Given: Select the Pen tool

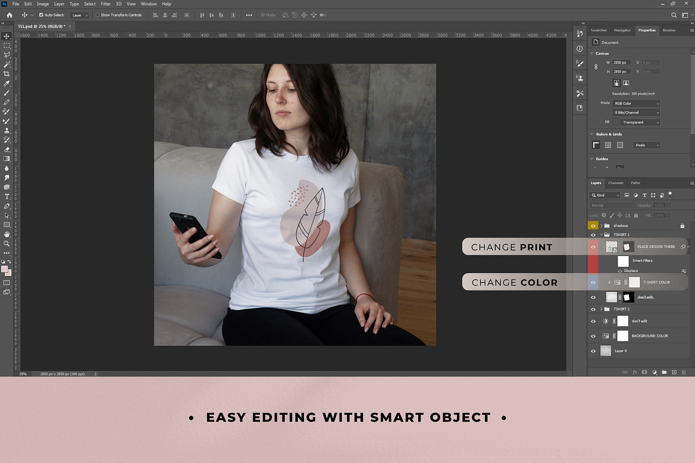Looking at the screenshot, I should 7,205.
